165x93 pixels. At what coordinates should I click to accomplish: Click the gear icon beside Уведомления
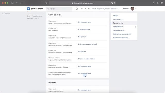coord(136,27)
